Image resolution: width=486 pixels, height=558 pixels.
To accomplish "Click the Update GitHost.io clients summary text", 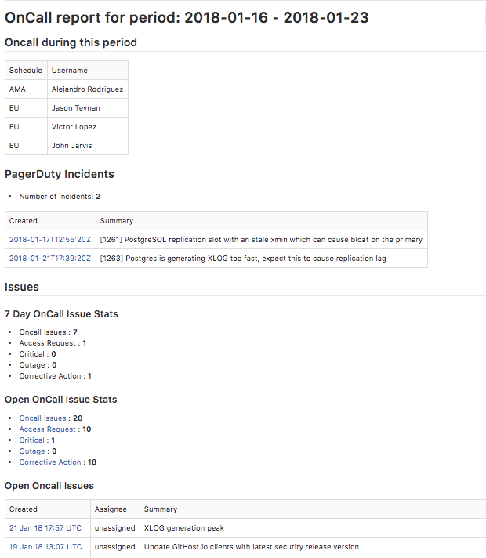I will coord(252,547).
